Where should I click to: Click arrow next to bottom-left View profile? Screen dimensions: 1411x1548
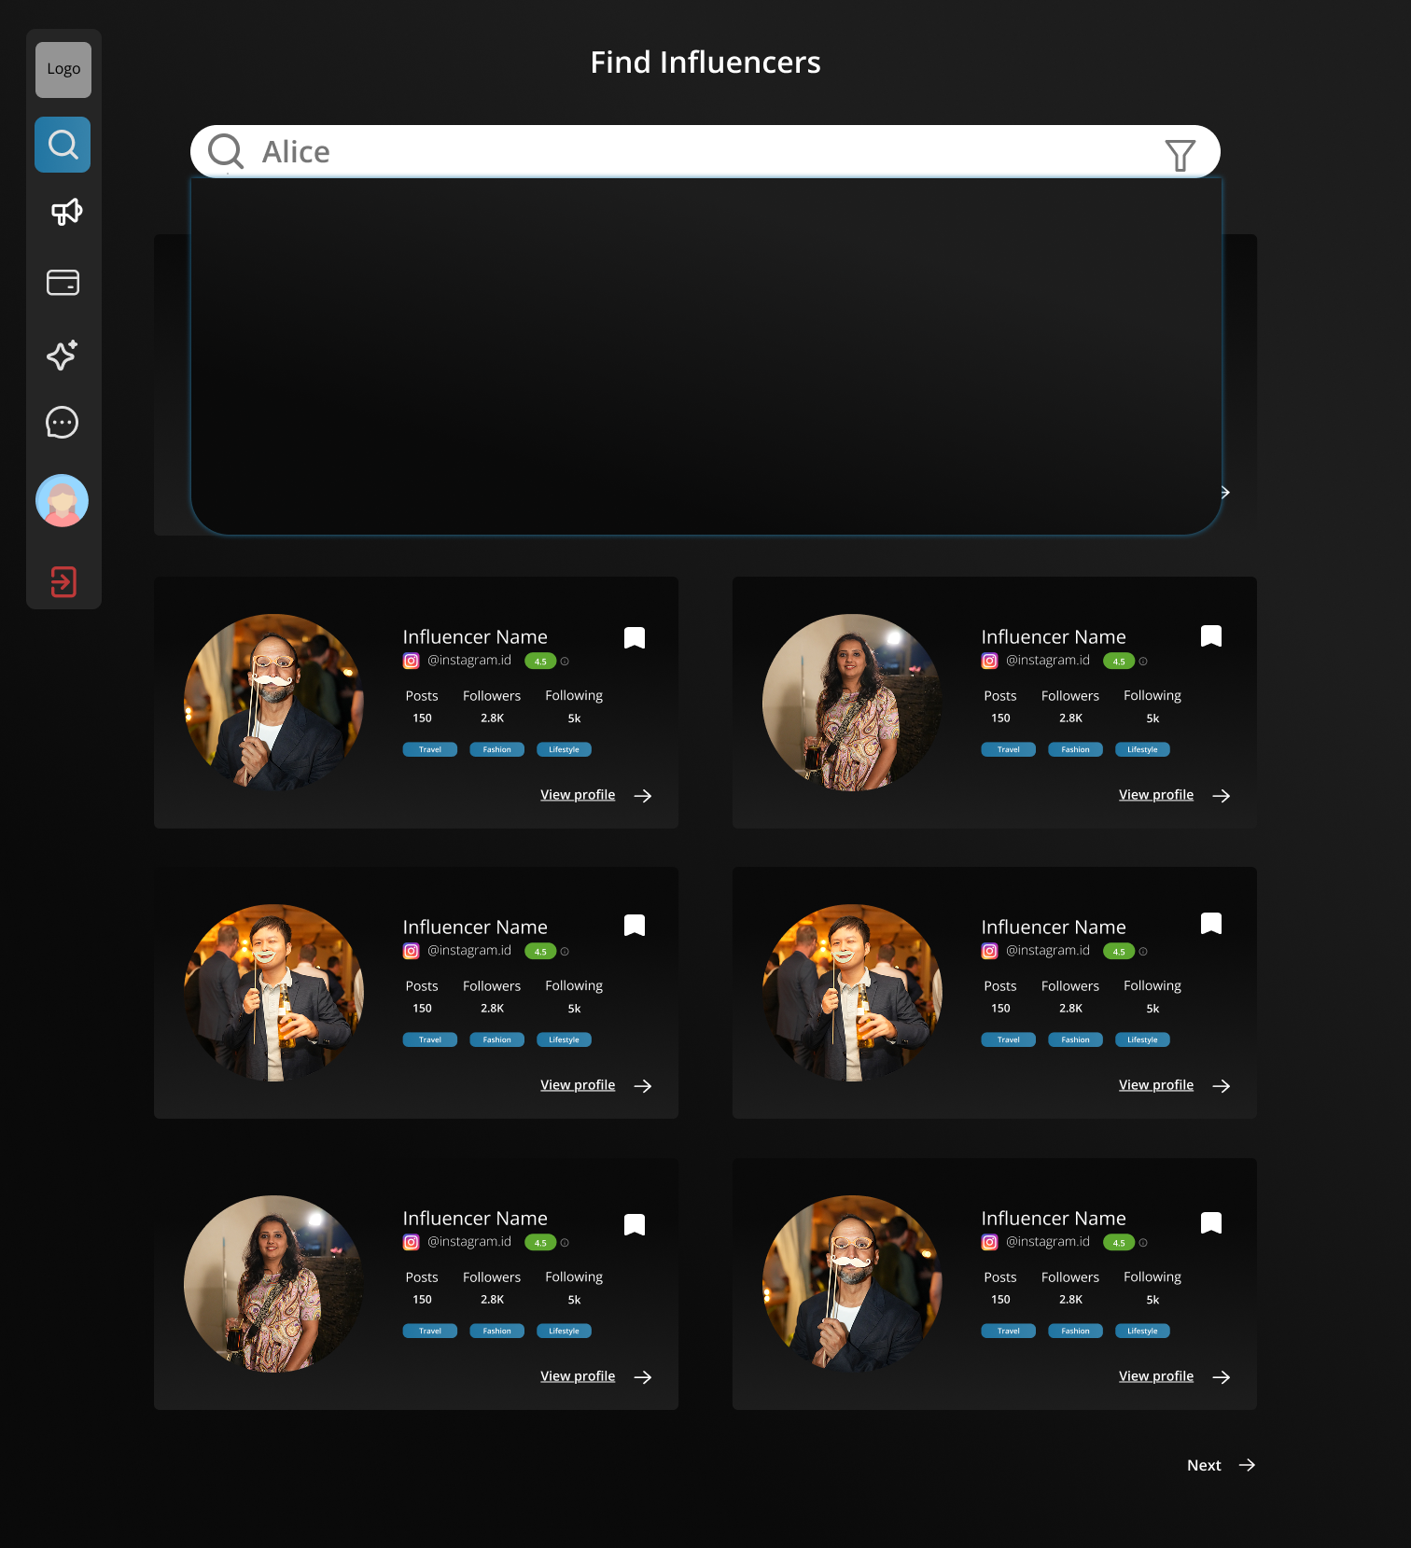tap(643, 1377)
